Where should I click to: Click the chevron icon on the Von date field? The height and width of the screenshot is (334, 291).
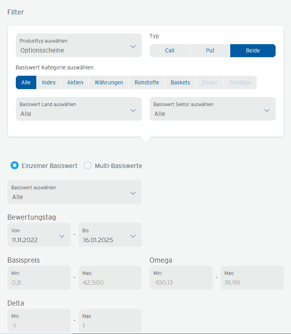coord(62,235)
